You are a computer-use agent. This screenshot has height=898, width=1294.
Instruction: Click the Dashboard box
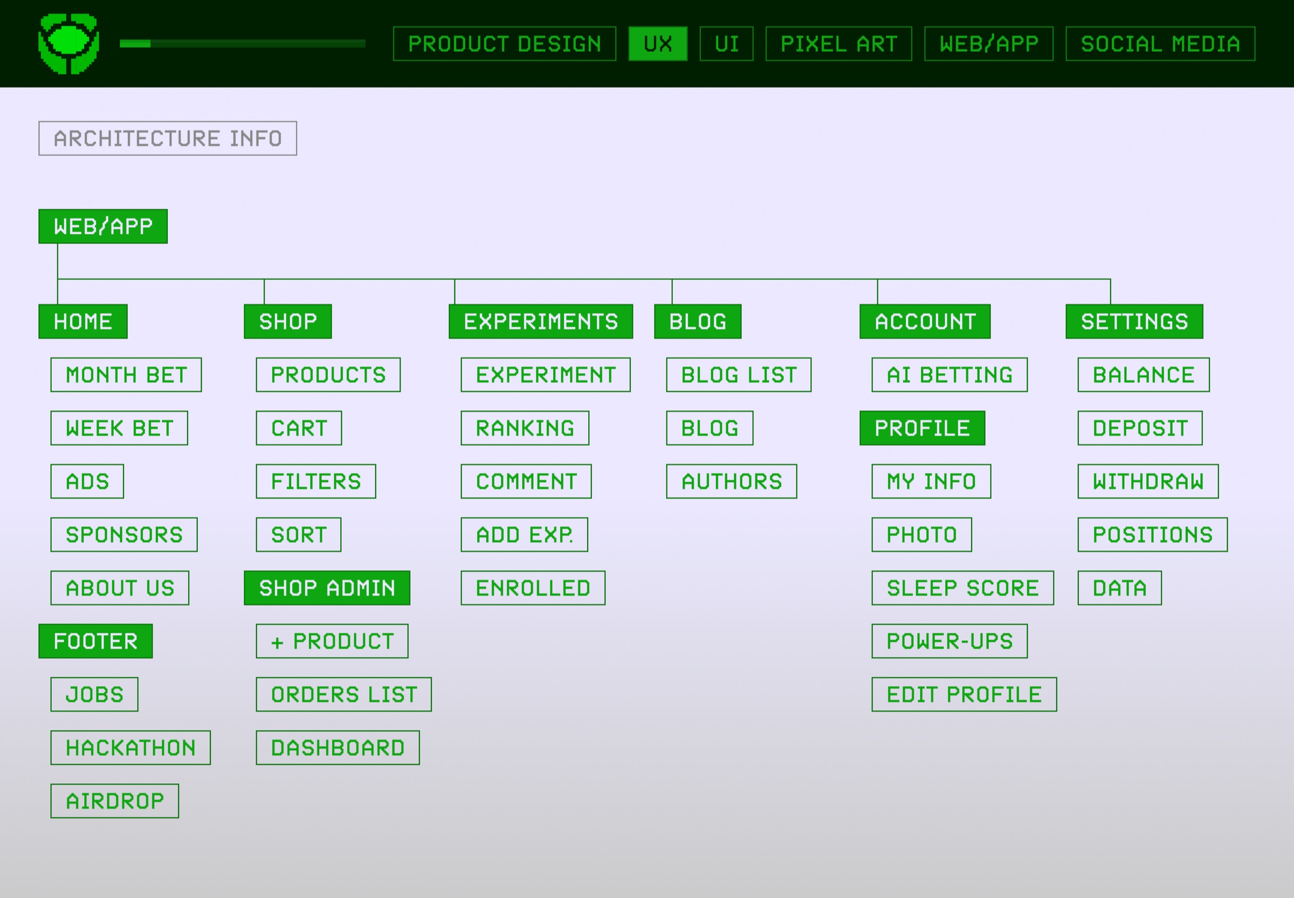pyautogui.click(x=338, y=748)
